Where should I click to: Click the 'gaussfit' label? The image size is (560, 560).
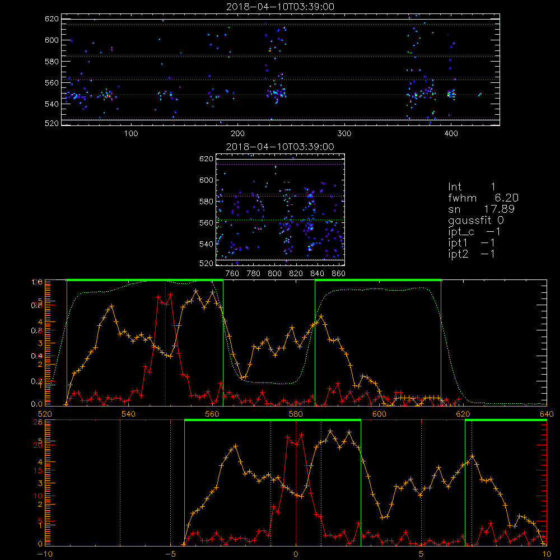(x=470, y=221)
